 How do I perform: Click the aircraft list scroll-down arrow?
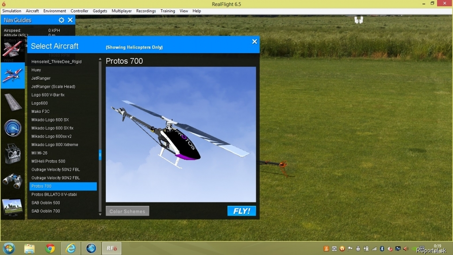pos(100,215)
